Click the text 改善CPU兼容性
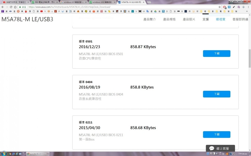The width and height of the screenshot is (251, 156). click(90, 59)
